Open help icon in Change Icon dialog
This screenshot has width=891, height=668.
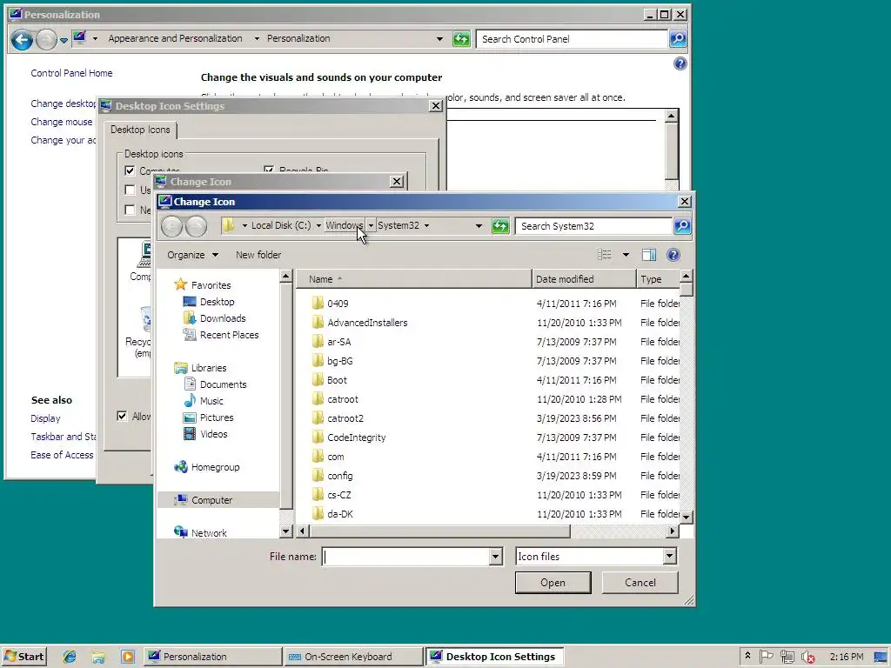673,255
